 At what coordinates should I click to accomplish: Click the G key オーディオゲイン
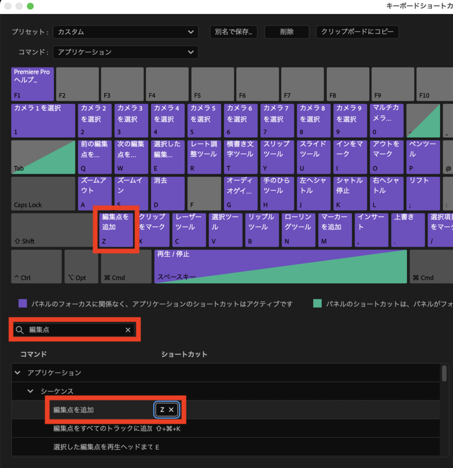pyautogui.click(x=241, y=193)
